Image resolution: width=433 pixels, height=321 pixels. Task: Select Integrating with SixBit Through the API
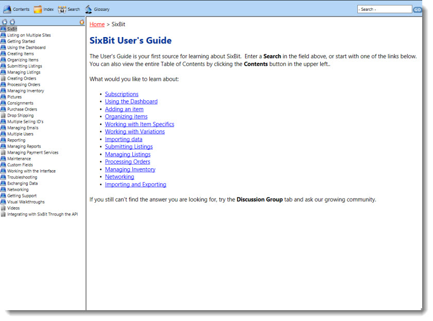(43, 214)
